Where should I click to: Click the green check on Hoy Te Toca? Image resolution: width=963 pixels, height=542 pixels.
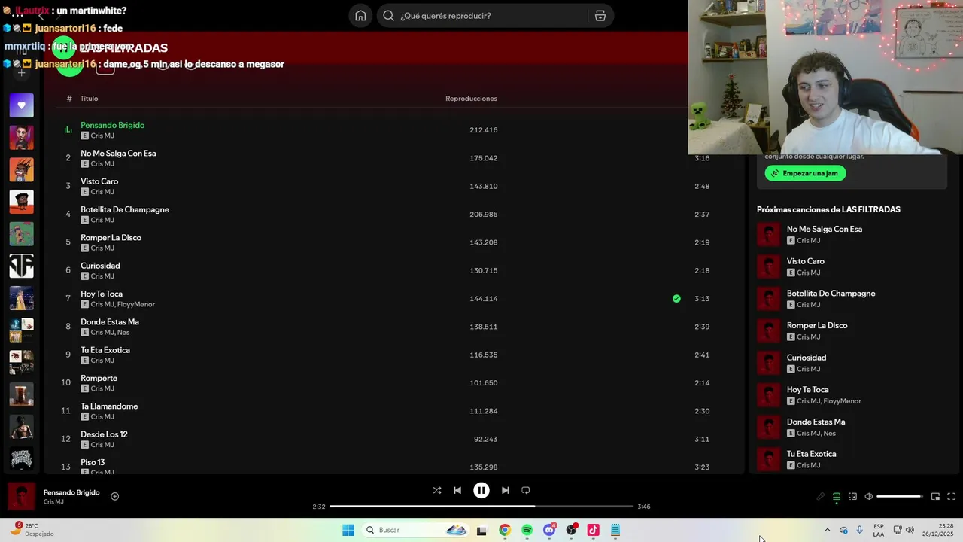(676, 299)
